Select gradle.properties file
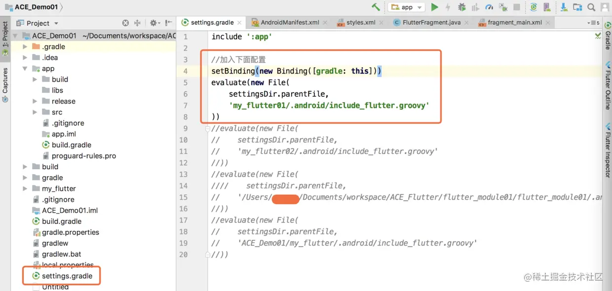The image size is (612, 291). [71, 232]
